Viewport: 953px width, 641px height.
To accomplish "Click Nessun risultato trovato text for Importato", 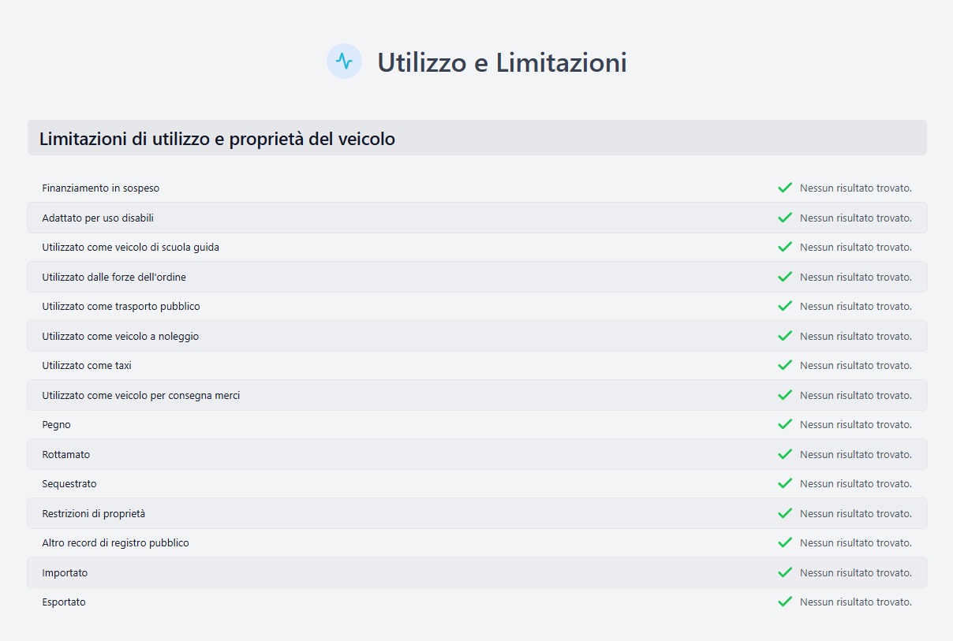I will 855,572.
